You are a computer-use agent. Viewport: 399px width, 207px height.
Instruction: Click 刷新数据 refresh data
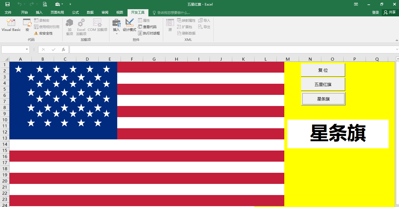click(x=186, y=33)
